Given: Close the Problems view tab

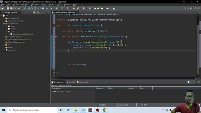Looking at the screenshot, I should coord(64,82).
